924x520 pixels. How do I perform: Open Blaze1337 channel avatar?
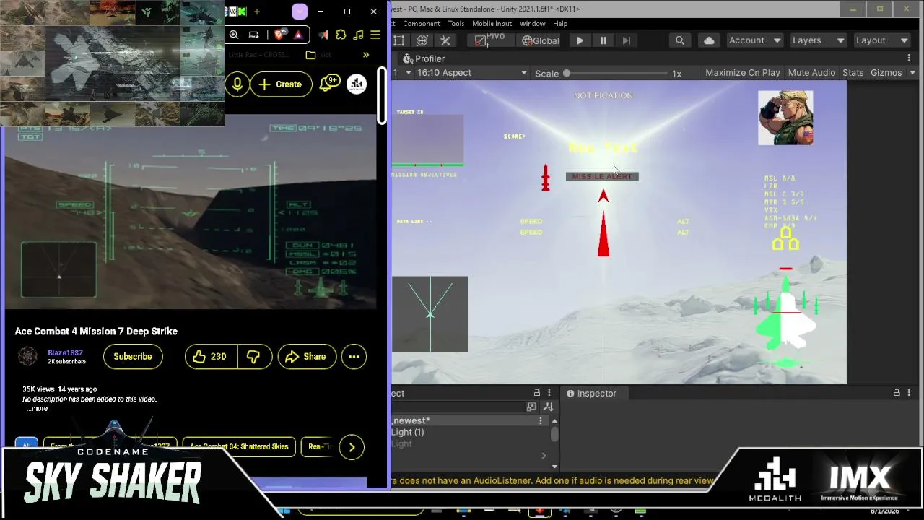pos(28,356)
